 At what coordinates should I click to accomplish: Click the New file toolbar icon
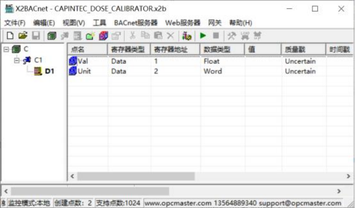coord(10,36)
